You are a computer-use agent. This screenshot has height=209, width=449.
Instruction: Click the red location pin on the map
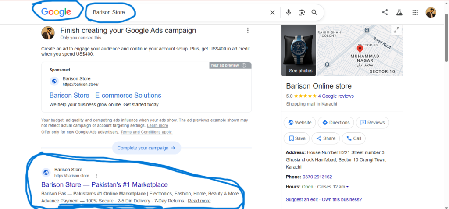coord(360,49)
